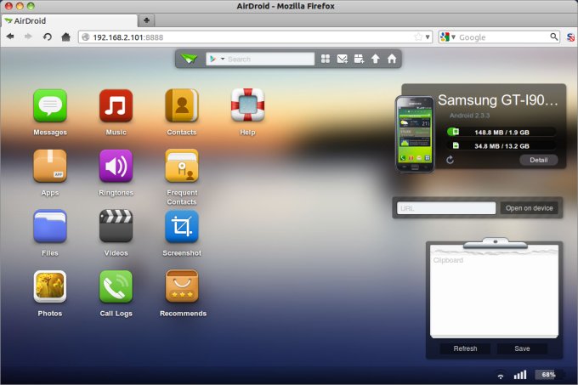The image size is (578, 385).
Task: Open the Recommends icon
Action: coord(182,286)
